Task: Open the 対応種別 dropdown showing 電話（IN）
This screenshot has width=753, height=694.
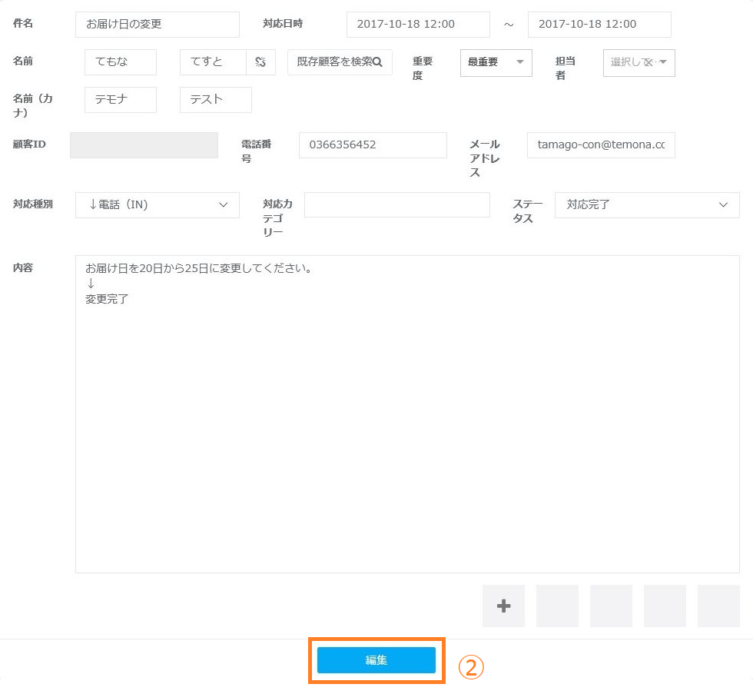Action: [157, 205]
